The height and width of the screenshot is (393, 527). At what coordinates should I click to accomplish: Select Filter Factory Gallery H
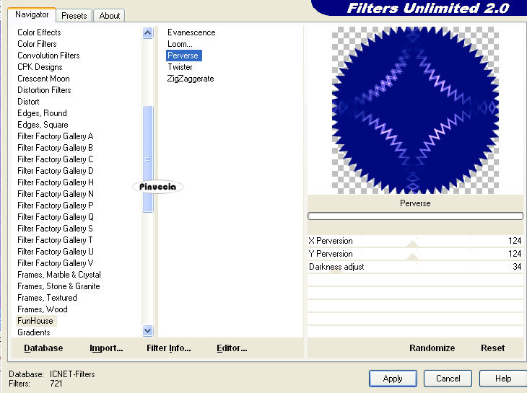coord(55,182)
